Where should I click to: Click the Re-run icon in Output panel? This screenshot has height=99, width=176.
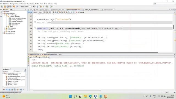click(29, 59)
